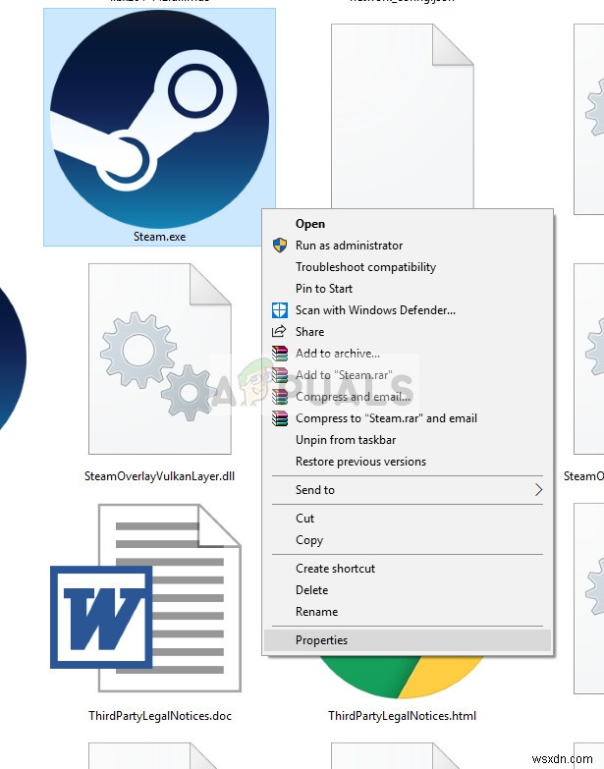Select the Steam.exe application icon
604x769 pixels.
pos(159,119)
